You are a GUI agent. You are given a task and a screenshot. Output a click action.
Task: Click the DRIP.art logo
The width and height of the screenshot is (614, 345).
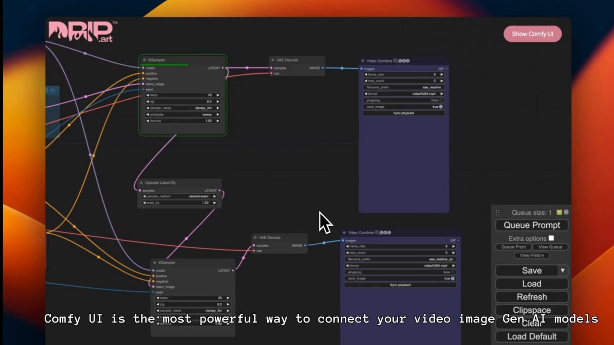(x=81, y=32)
